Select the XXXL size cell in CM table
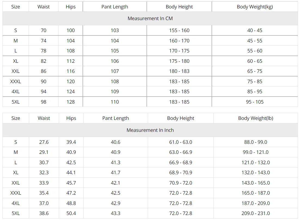This screenshot has height=221, width=301. click(16, 82)
